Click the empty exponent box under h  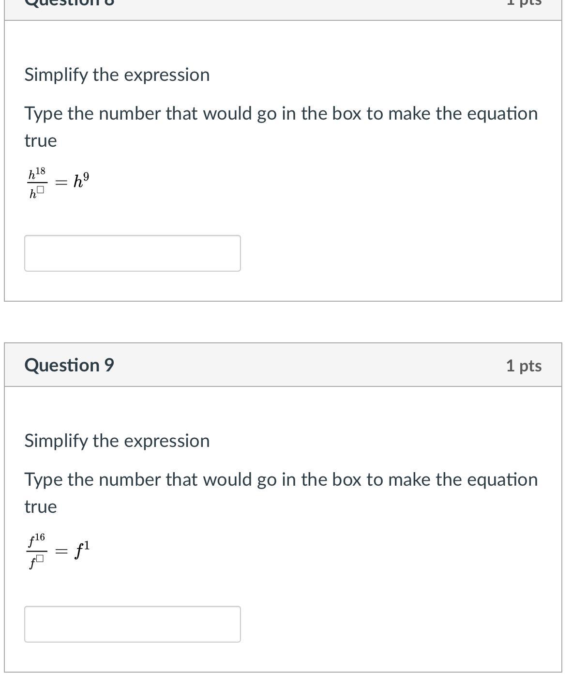click(41, 190)
